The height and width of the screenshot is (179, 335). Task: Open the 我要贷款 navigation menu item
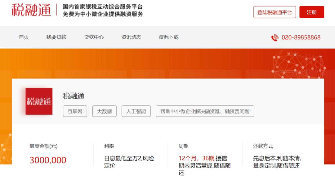pyautogui.click(x=56, y=37)
